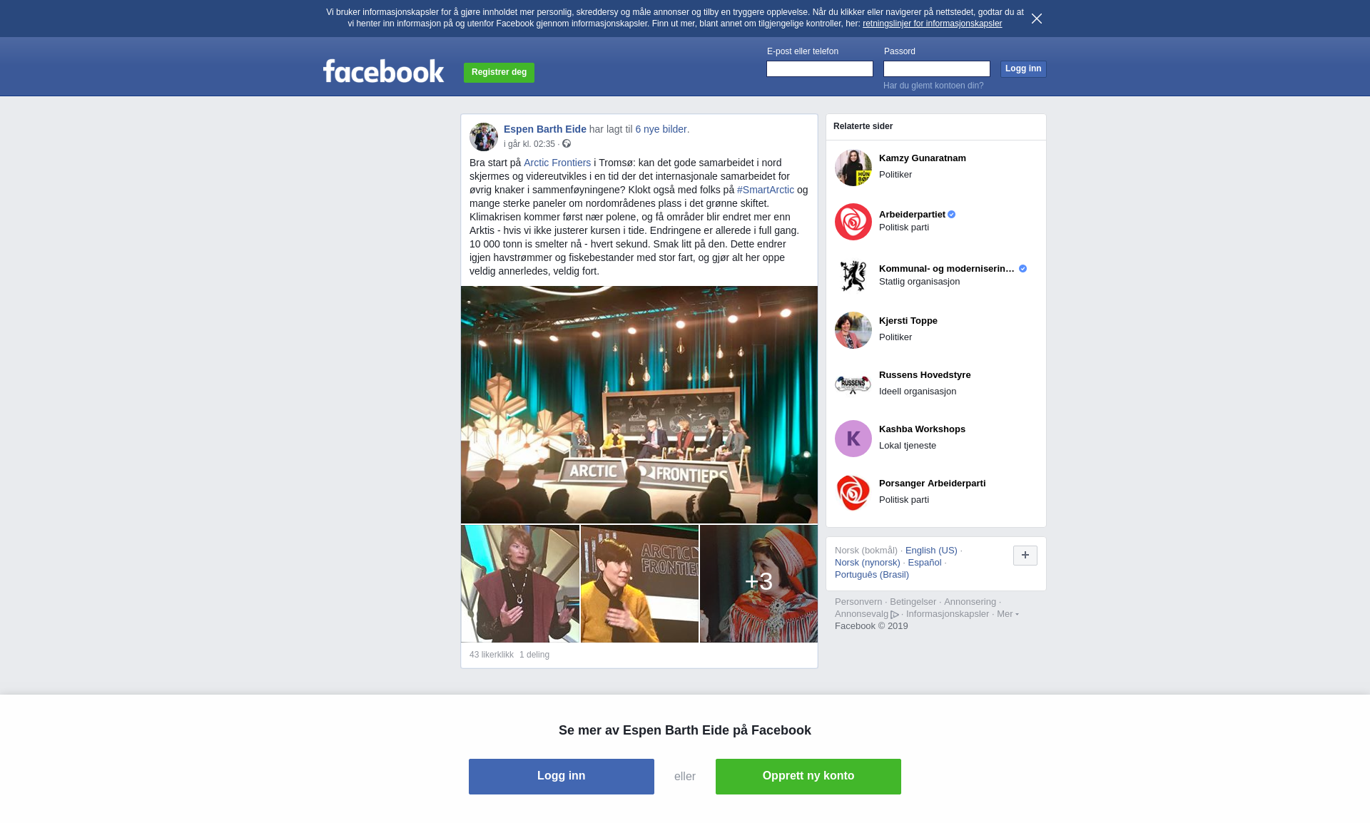Click the Russens Hovedstyre logo
The image size is (1370, 823).
pyautogui.click(x=853, y=384)
